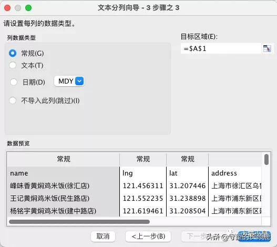This screenshot has width=277, height=247.
Task: Select the 日期(D) radio button
Action: tap(14, 82)
